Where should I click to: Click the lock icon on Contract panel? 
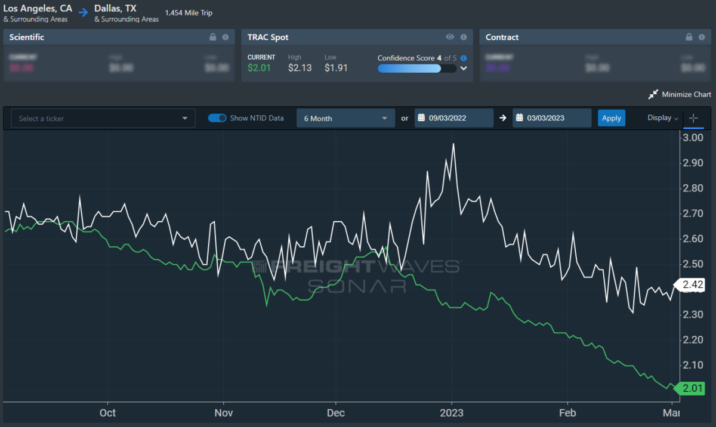pos(689,37)
